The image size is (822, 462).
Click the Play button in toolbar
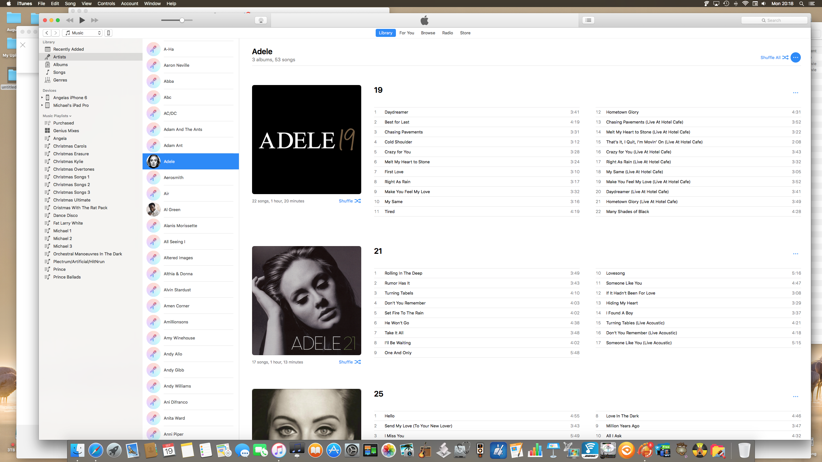82,20
